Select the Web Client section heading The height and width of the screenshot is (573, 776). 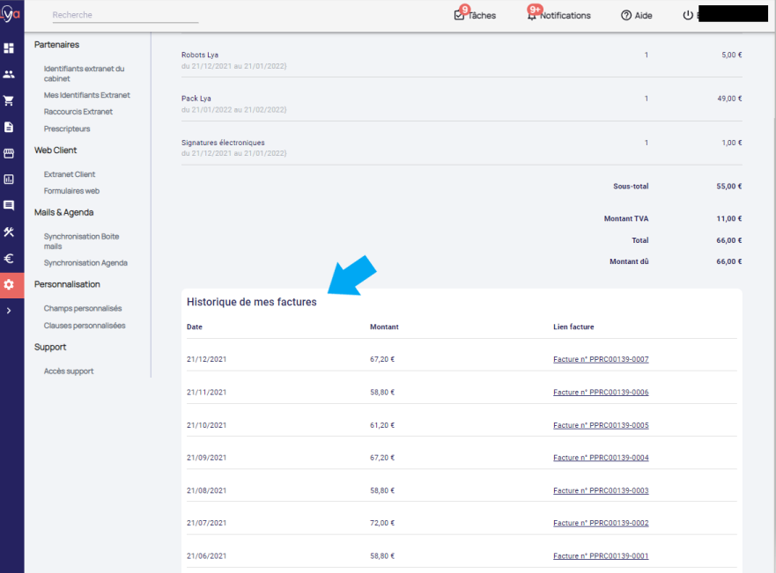pos(55,151)
